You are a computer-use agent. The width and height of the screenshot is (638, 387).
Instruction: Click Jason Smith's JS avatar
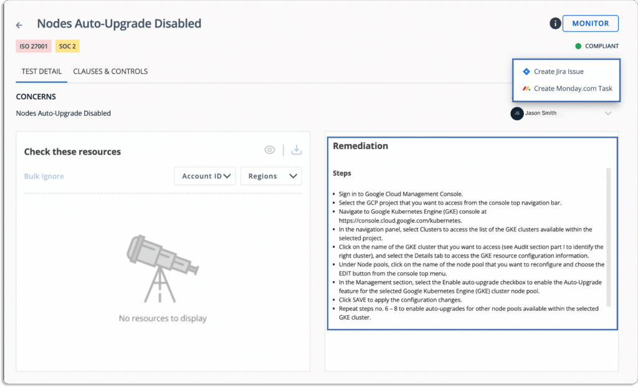point(517,113)
